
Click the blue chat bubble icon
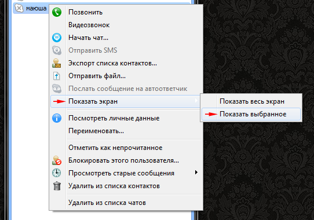coord(57,38)
